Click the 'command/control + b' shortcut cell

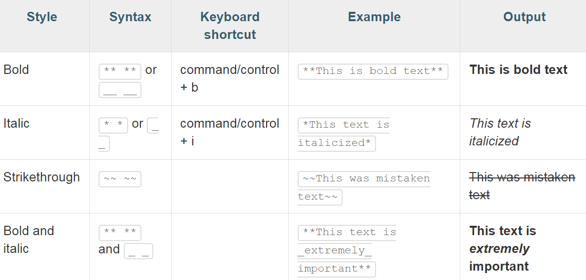click(230, 78)
